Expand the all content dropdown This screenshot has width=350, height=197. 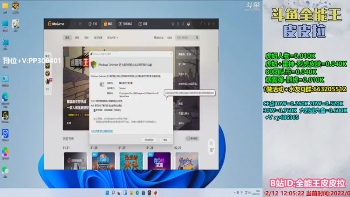click(x=113, y=38)
